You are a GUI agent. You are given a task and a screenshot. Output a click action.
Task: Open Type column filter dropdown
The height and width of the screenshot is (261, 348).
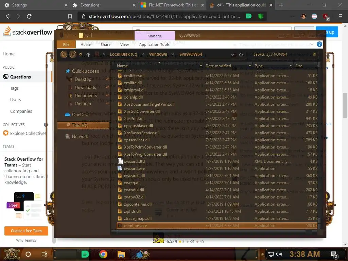pyautogui.click(x=291, y=66)
